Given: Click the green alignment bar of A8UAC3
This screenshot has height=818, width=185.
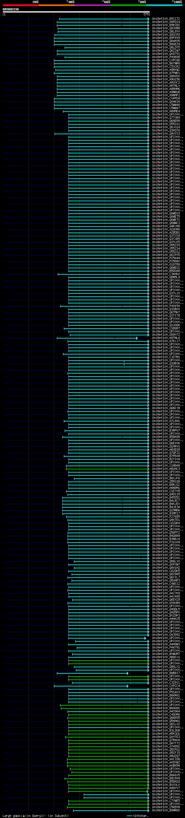Looking at the screenshot, I should pos(108,469).
